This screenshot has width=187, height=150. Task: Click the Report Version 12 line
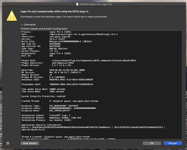(x=37, y=75)
